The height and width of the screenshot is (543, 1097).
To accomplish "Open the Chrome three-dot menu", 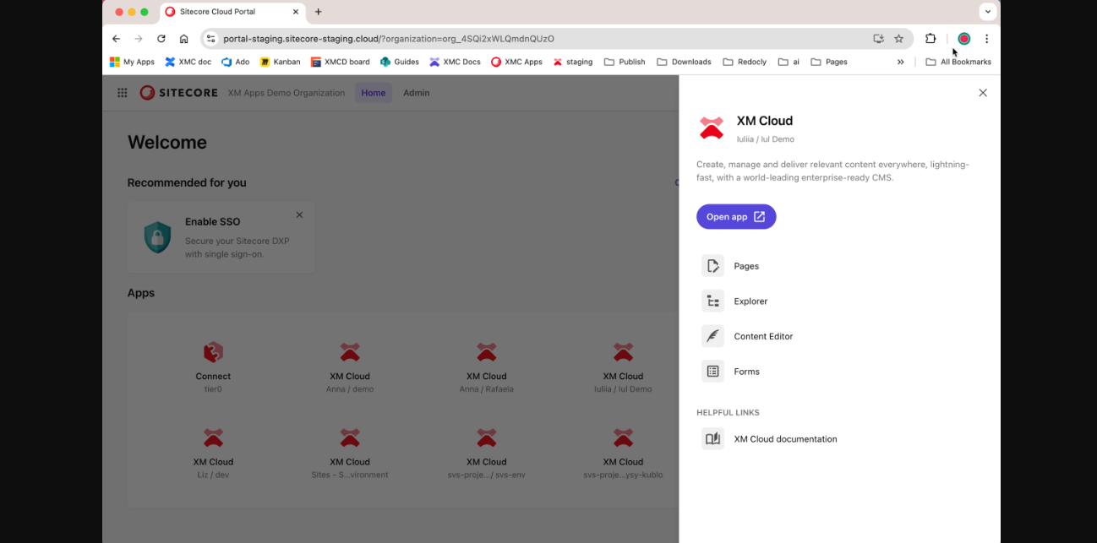I will coord(986,39).
